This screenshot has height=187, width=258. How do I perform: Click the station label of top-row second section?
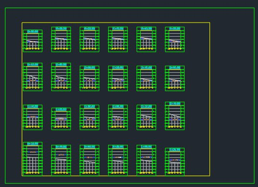pyautogui.click(x=61, y=28)
